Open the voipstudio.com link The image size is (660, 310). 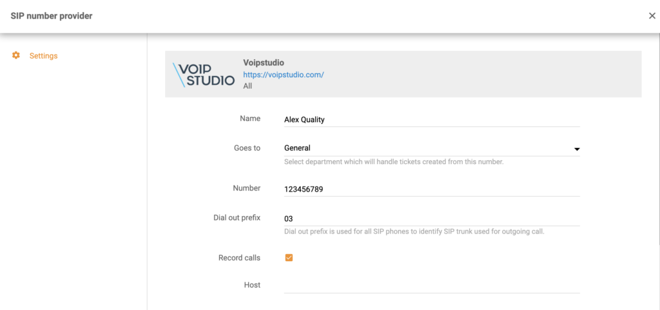pyautogui.click(x=283, y=75)
